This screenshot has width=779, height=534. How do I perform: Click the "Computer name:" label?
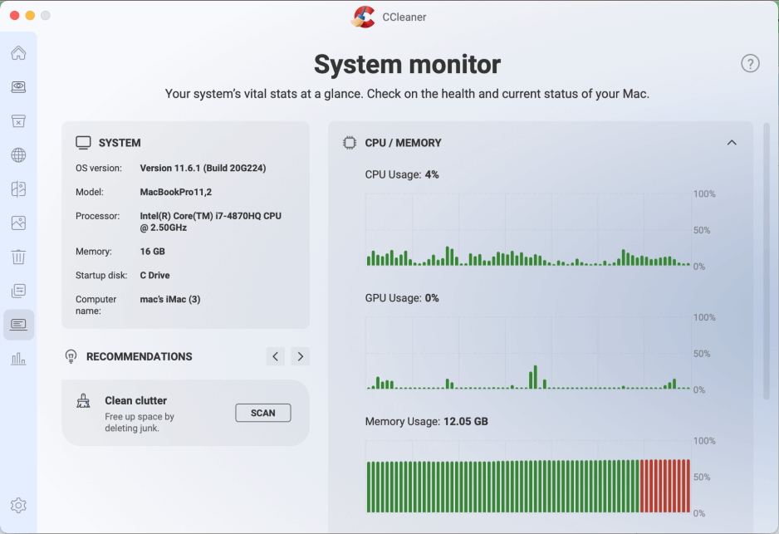coord(96,305)
